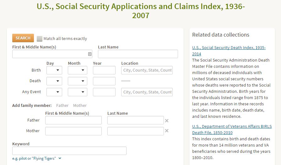Click the Birth Location field
This screenshot has height=165, width=281.
[x=147, y=70]
